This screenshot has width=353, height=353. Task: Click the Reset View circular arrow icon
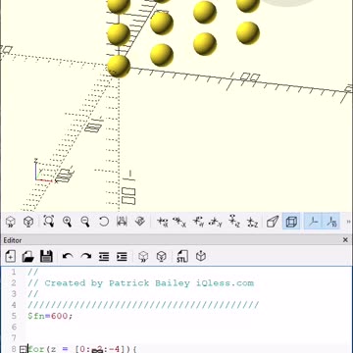[x=104, y=222]
